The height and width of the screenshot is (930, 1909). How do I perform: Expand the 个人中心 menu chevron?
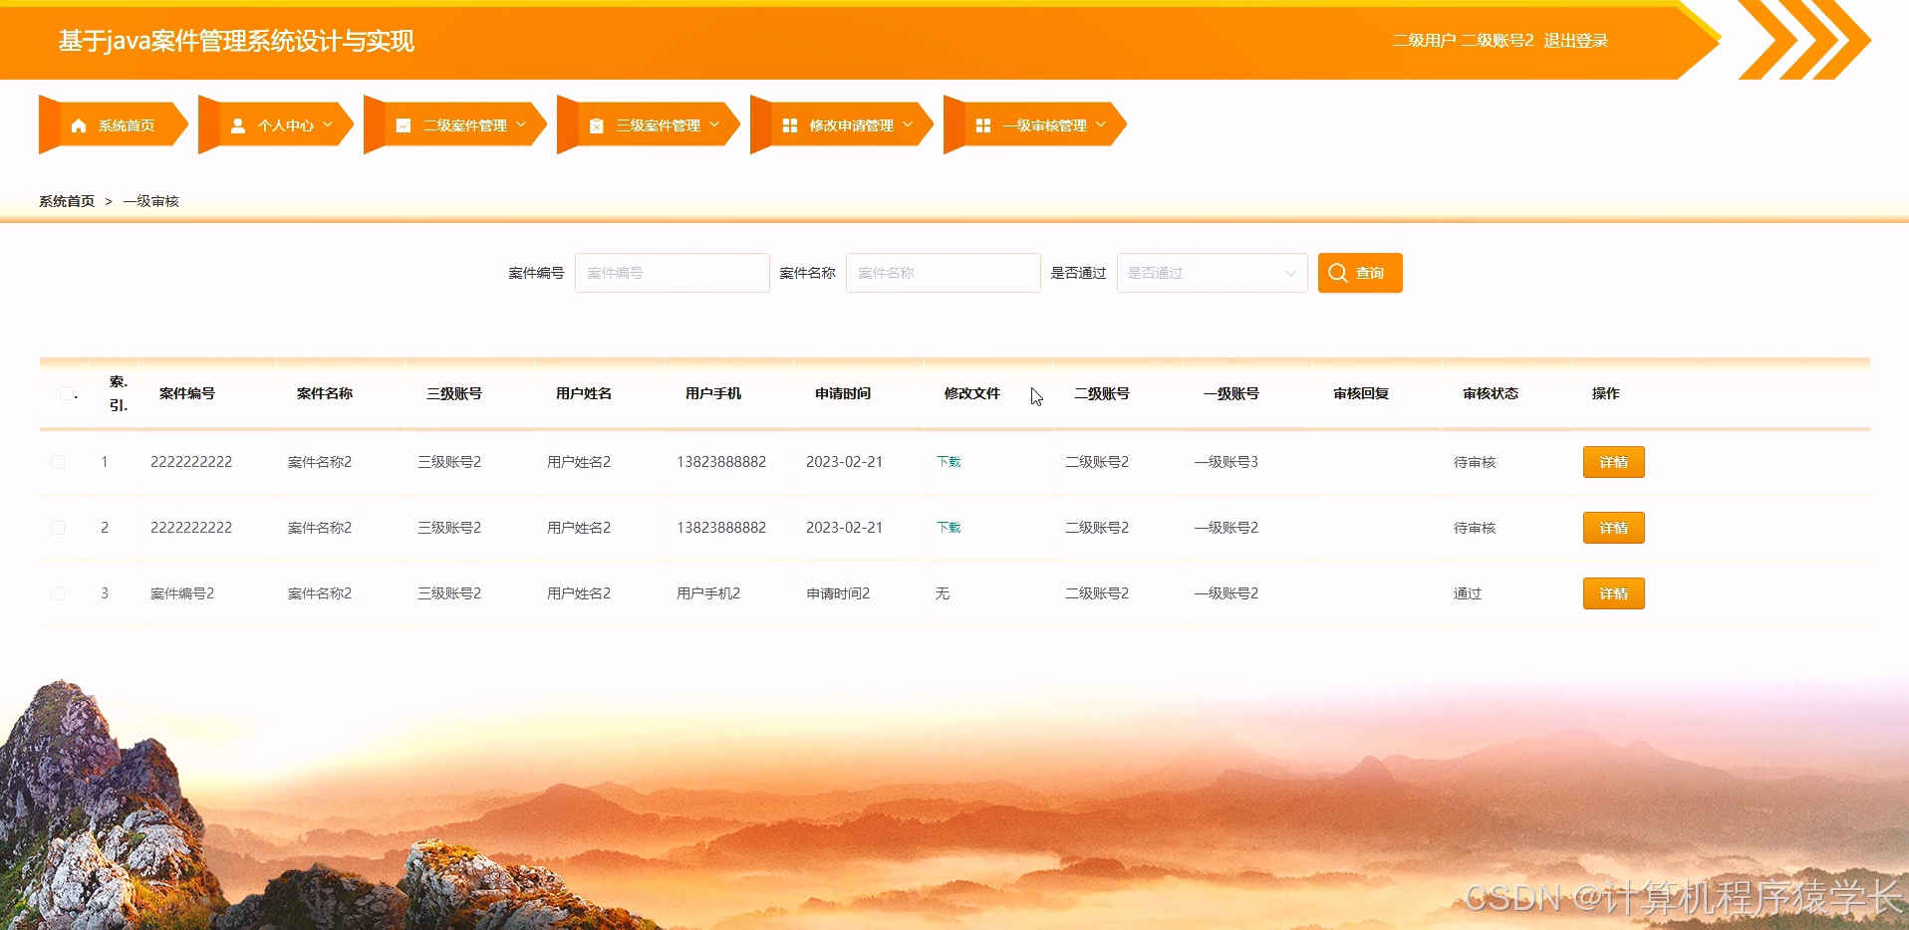329,125
